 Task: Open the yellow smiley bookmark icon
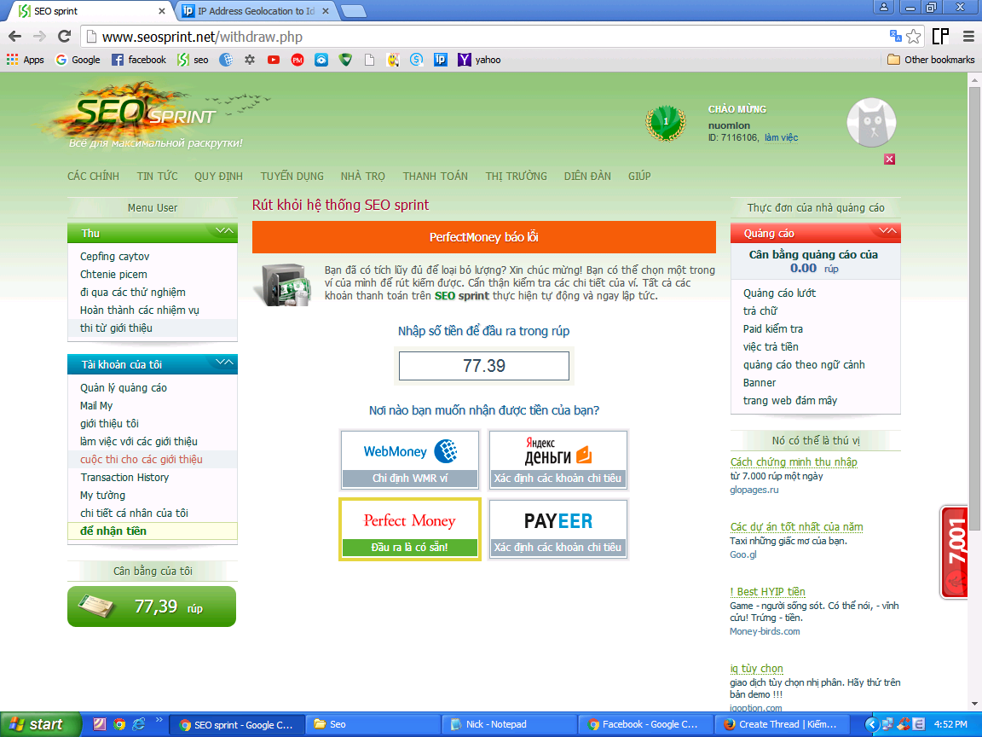pos(393,60)
